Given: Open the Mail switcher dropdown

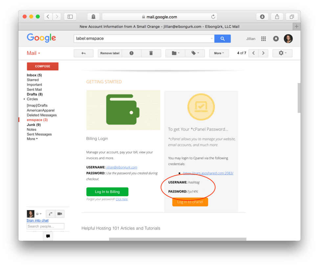Looking at the screenshot, I should click(34, 53).
